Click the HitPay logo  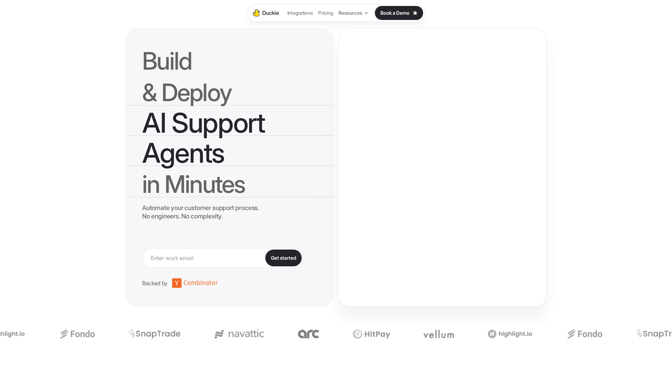(x=371, y=334)
